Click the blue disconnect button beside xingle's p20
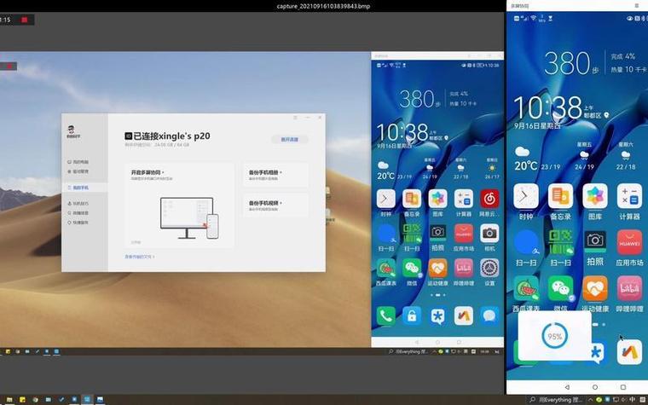This screenshot has width=648, height=405. 290,140
